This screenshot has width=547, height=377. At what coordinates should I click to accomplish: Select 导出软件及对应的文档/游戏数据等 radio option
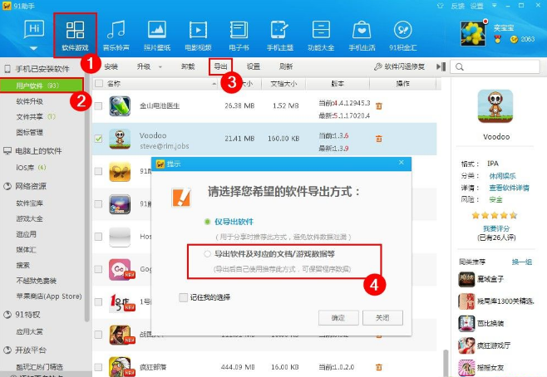(x=208, y=252)
